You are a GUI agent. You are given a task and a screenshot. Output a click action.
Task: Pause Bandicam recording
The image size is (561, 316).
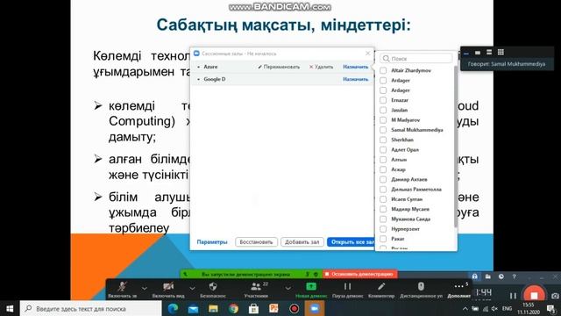click(x=513, y=296)
